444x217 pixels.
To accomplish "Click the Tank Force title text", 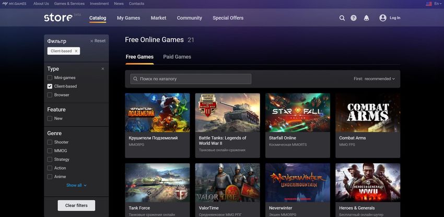I will tap(139, 208).
